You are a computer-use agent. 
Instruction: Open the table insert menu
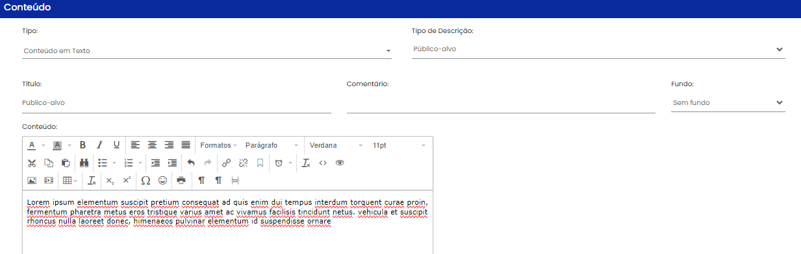(70, 180)
